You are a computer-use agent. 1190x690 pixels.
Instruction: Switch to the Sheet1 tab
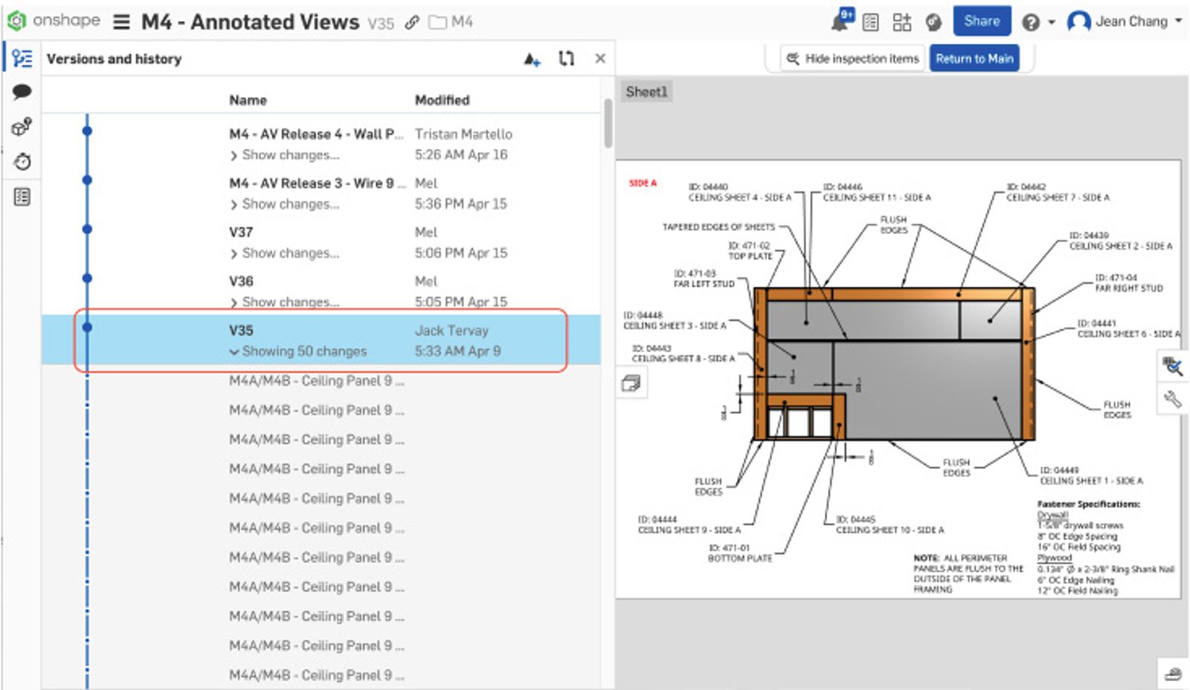click(646, 91)
